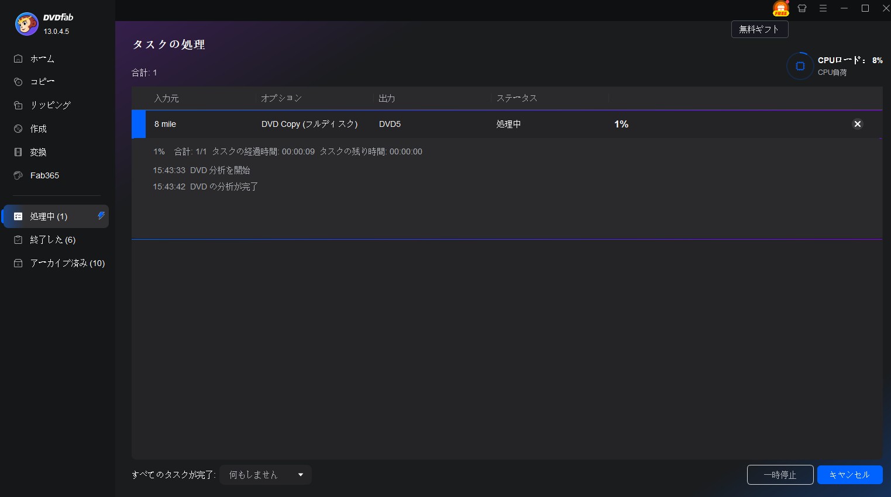
Task: Open Fab365 from the sidebar
Action: 44,175
